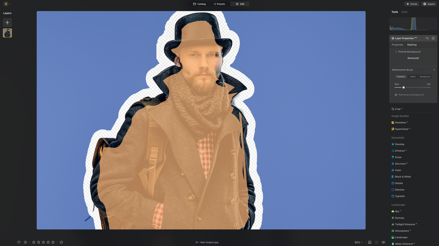Screen dimensions: 439x246
Task: Toggle the before/after compare view
Action: point(377,242)
